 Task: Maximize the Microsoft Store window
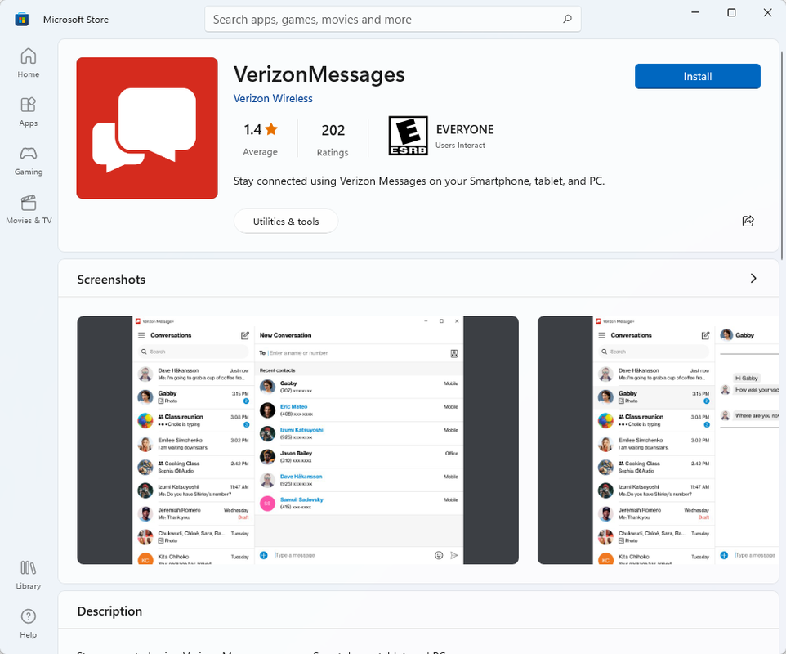tap(731, 12)
